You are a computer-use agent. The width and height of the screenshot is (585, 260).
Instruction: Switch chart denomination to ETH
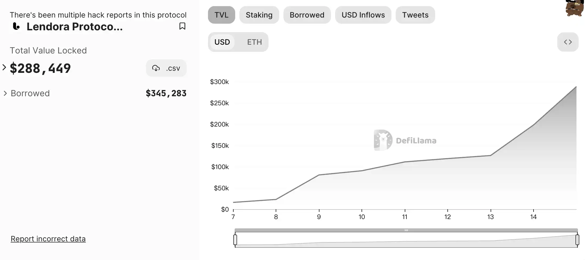tap(254, 42)
